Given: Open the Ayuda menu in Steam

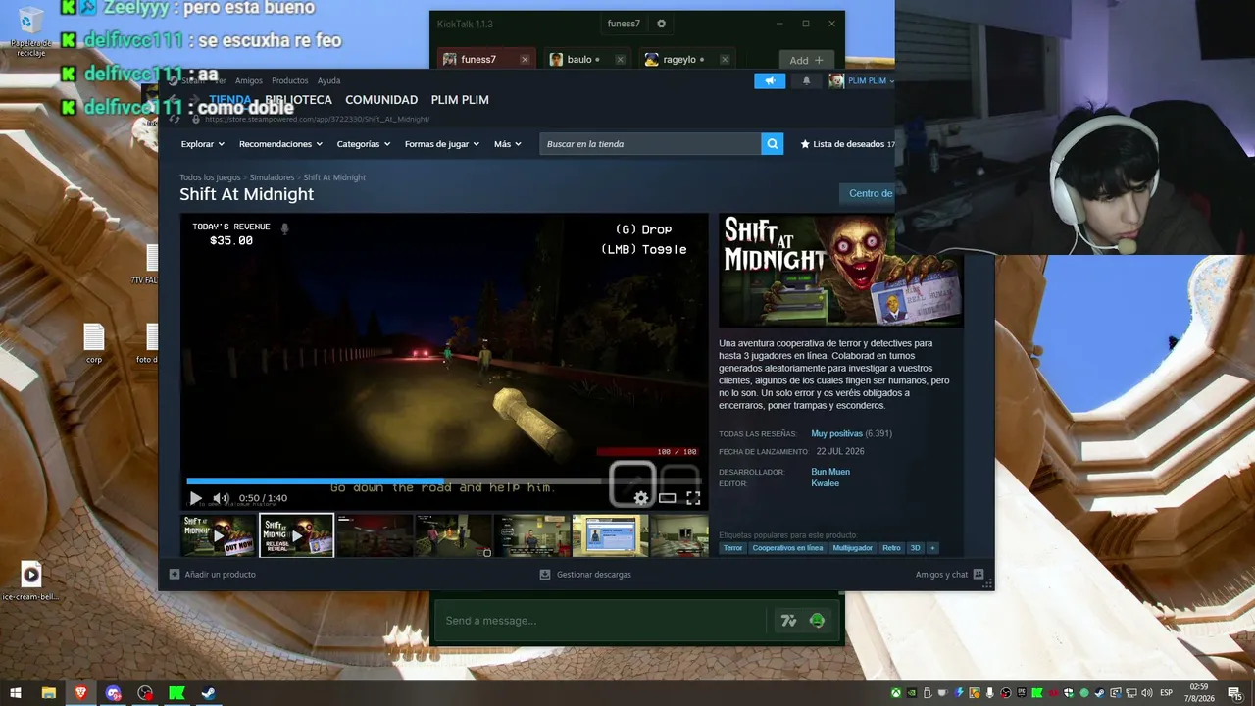Looking at the screenshot, I should pyautogui.click(x=329, y=80).
